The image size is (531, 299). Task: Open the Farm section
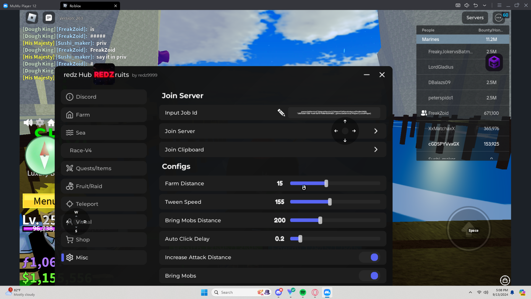click(x=104, y=115)
